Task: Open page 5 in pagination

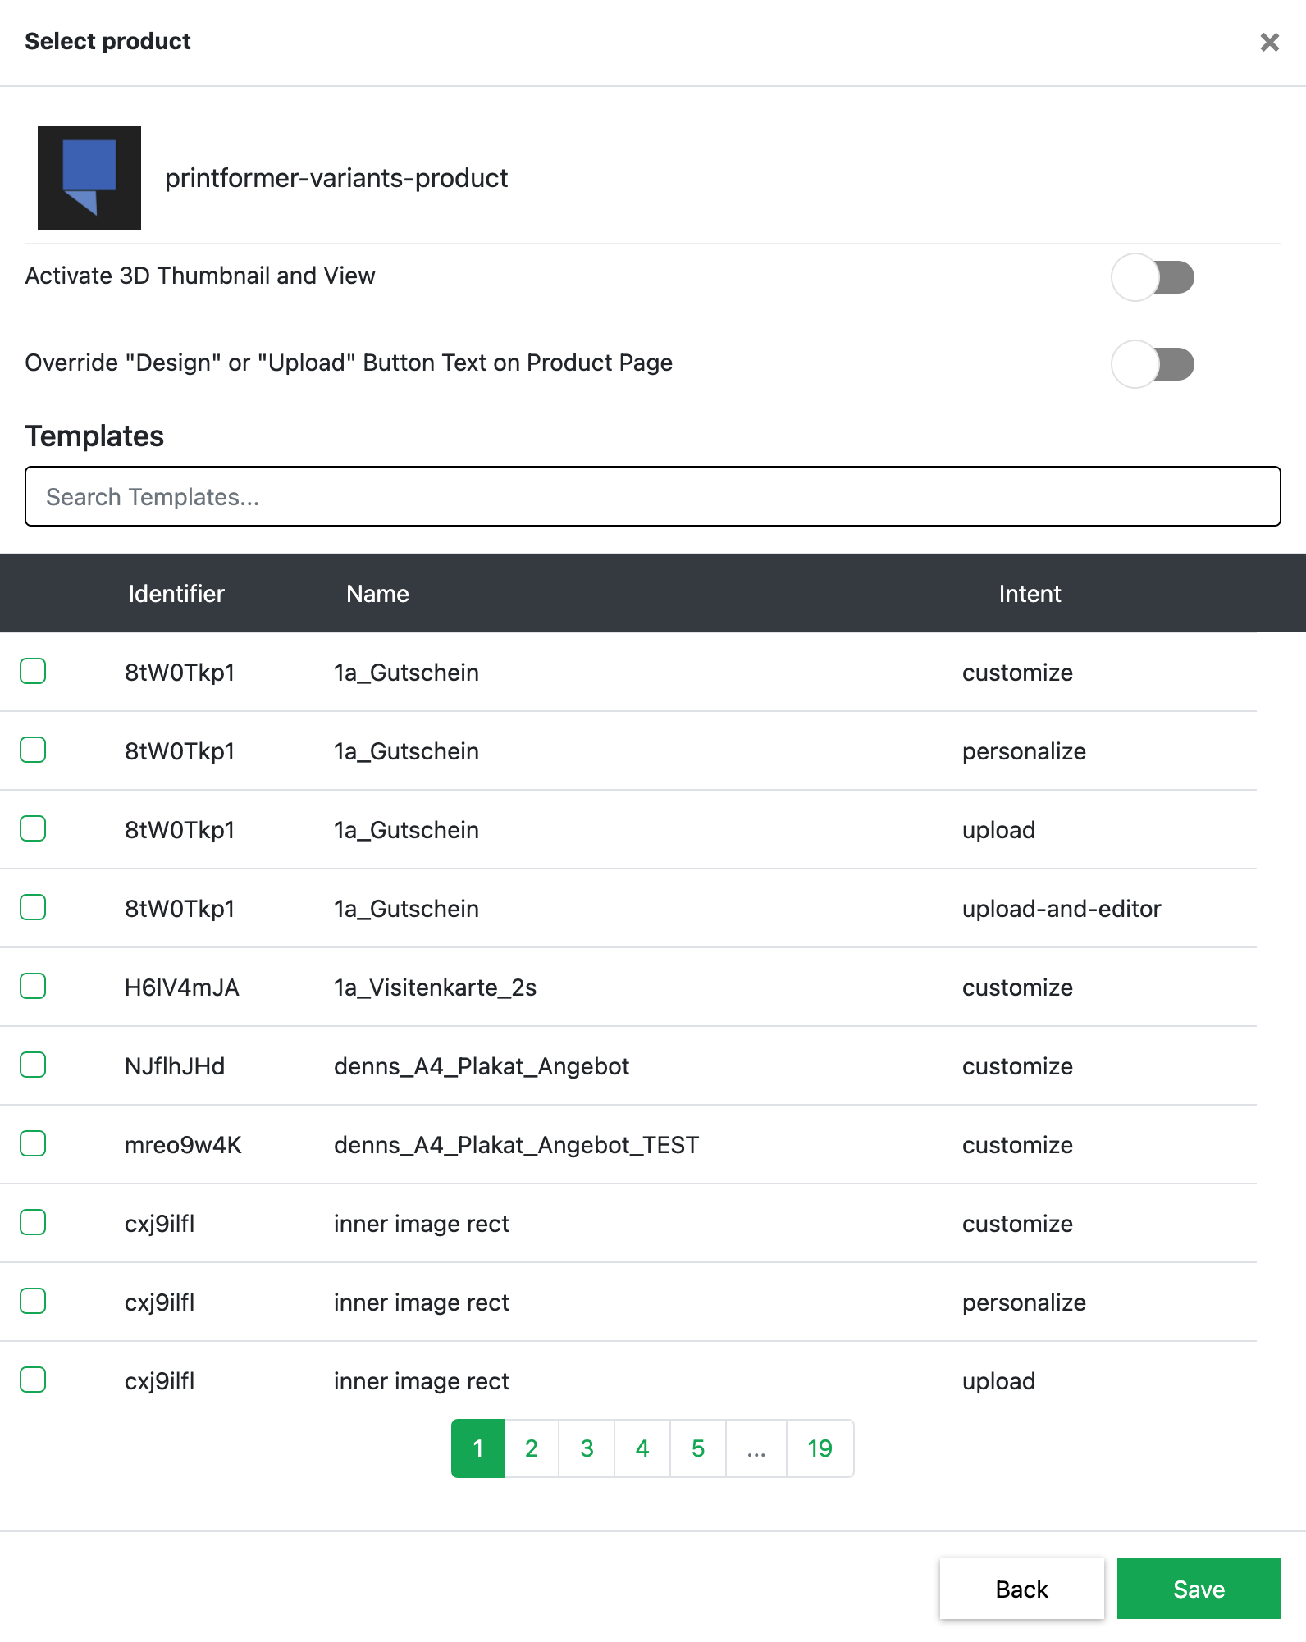Action: click(x=698, y=1448)
